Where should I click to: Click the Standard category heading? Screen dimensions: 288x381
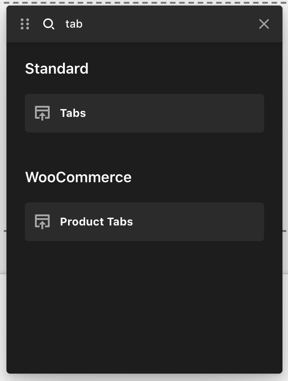(x=57, y=69)
